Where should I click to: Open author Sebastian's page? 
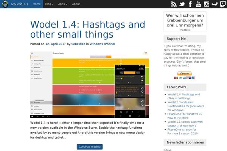pyautogui.click(x=78, y=44)
